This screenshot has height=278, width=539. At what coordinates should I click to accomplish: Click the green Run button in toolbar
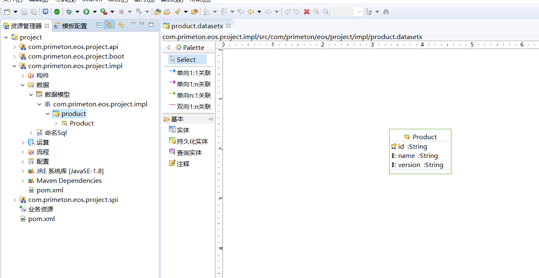[x=86, y=12]
